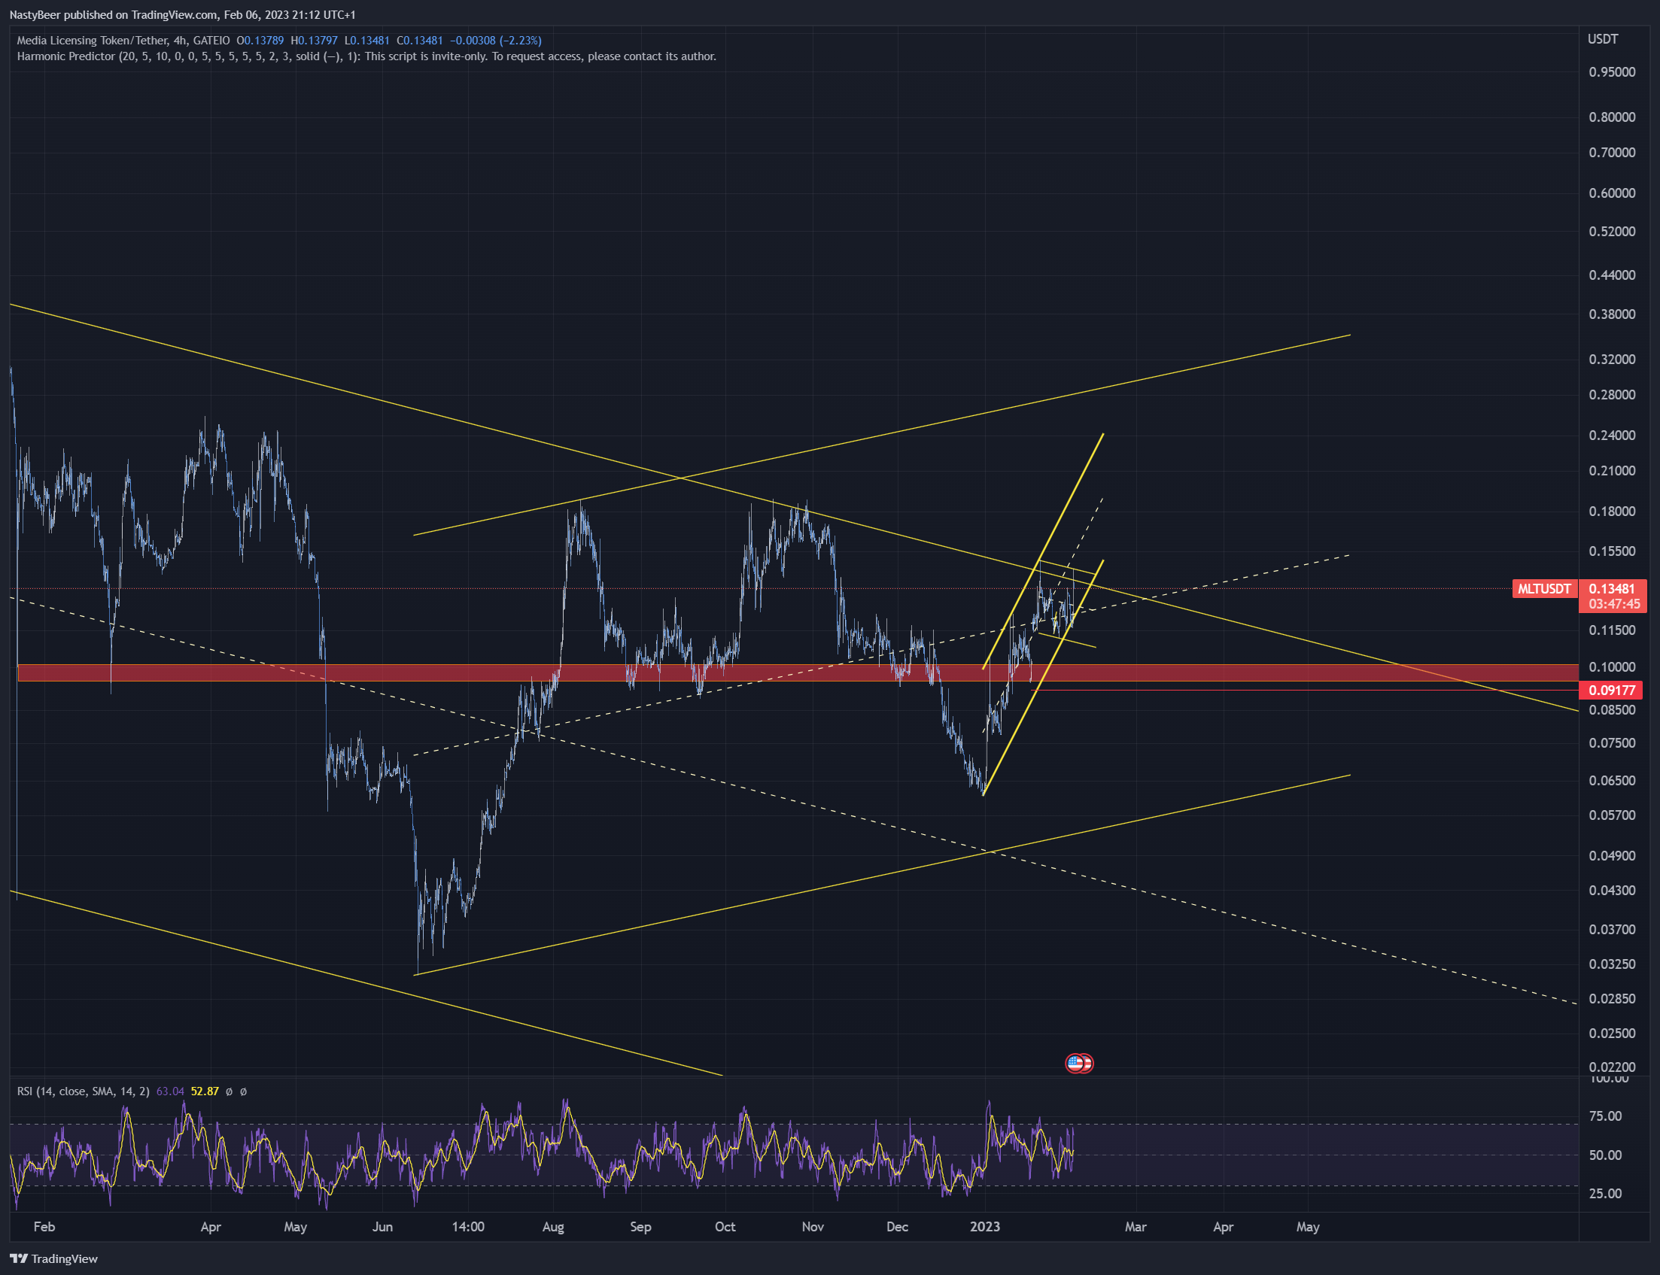This screenshot has width=1660, height=1275.
Task: Click the Jun label on time axis
Action: pyautogui.click(x=382, y=1226)
